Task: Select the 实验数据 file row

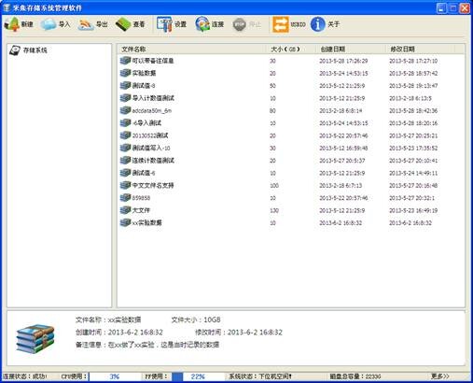Action: click(x=291, y=73)
